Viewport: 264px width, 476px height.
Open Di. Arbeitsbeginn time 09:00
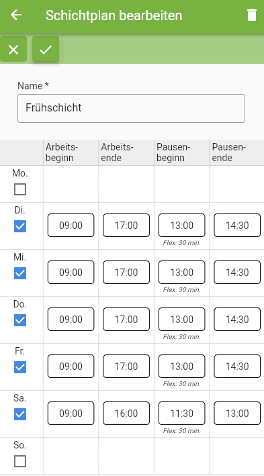tap(71, 226)
